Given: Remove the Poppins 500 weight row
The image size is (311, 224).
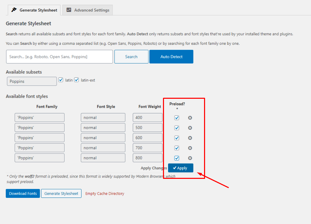Looking at the screenshot, I should (190, 128).
